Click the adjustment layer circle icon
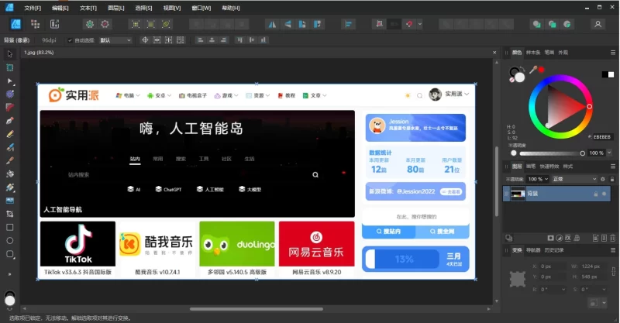 pyautogui.click(x=559, y=238)
